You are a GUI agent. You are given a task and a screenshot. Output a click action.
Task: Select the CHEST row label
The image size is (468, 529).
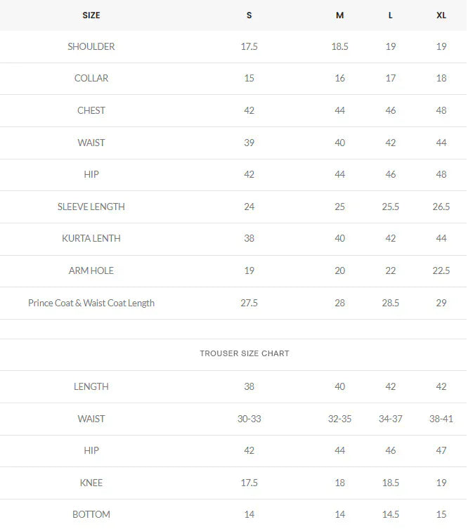click(91, 111)
